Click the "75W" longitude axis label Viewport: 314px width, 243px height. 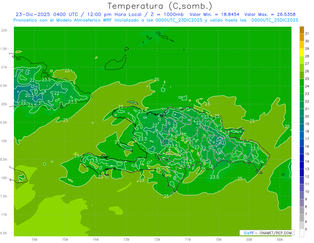point(65,240)
